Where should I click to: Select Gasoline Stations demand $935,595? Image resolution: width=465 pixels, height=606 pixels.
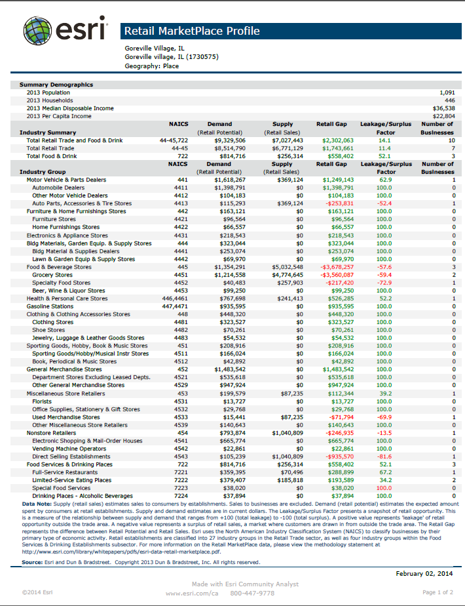[232, 306]
